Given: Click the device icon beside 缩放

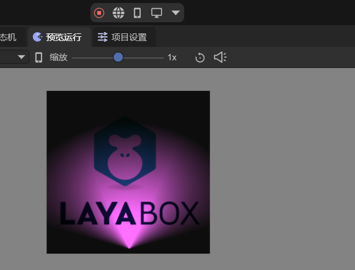Looking at the screenshot, I should [x=39, y=57].
